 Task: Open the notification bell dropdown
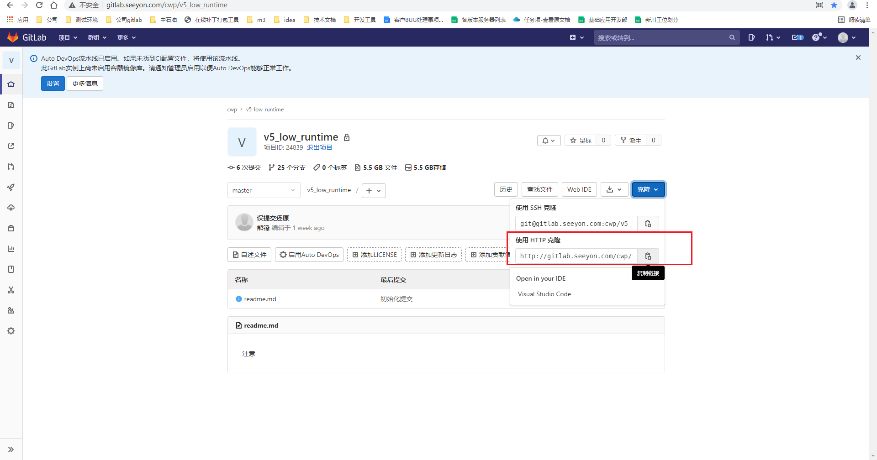(x=549, y=141)
